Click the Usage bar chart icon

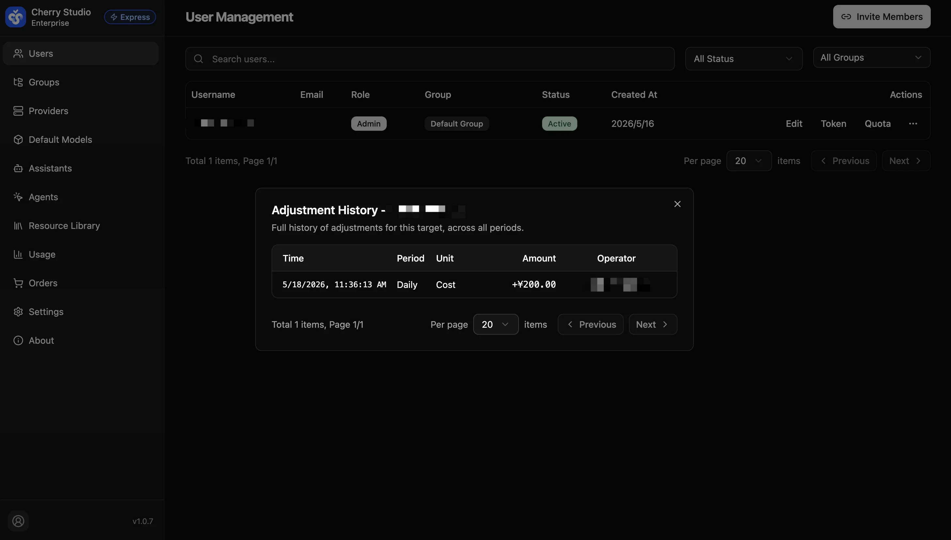pyautogui.click(x=18, y=254)
